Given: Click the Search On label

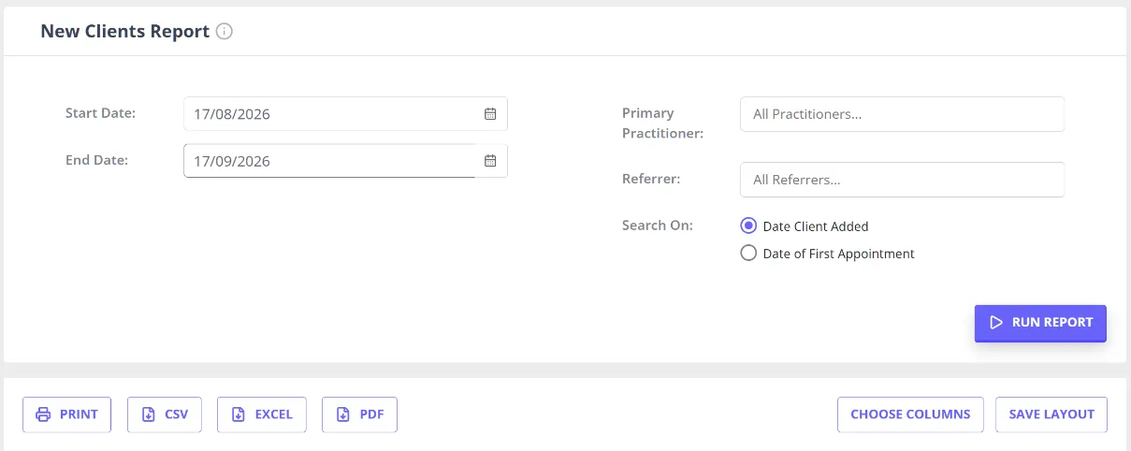Looking at the screenshot, I should pyautogui.click(x=658, y=225).
